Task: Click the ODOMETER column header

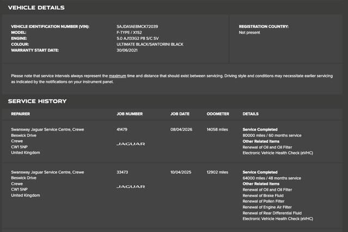Action: tap(217, 114)
